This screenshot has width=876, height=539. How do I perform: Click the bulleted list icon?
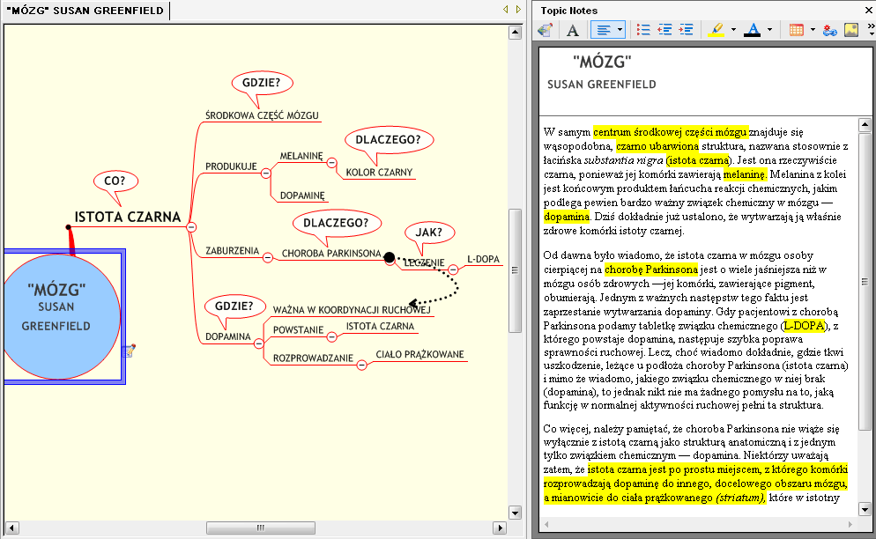pyautogui.click(x=643, y=30)
